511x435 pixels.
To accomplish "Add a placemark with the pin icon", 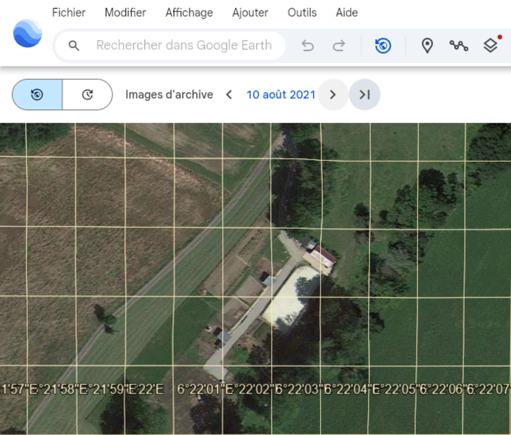I will 427,46.
